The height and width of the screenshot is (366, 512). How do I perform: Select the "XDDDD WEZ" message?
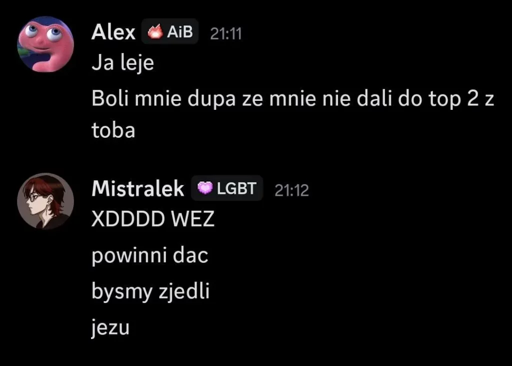coord(153,219)
